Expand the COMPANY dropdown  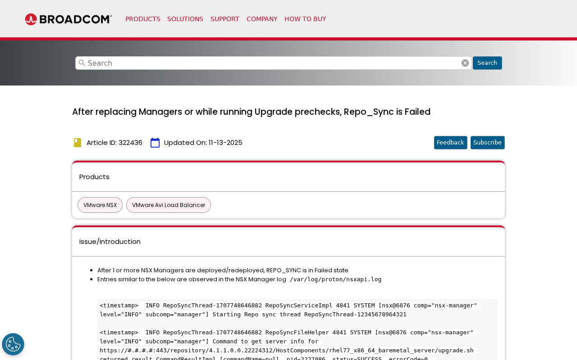click(262, 18)
